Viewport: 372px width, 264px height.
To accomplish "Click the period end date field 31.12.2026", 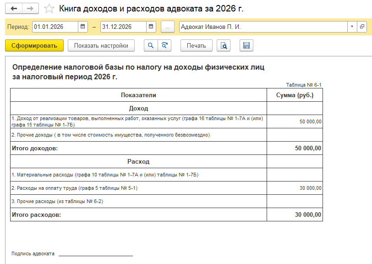I will 124,27.
